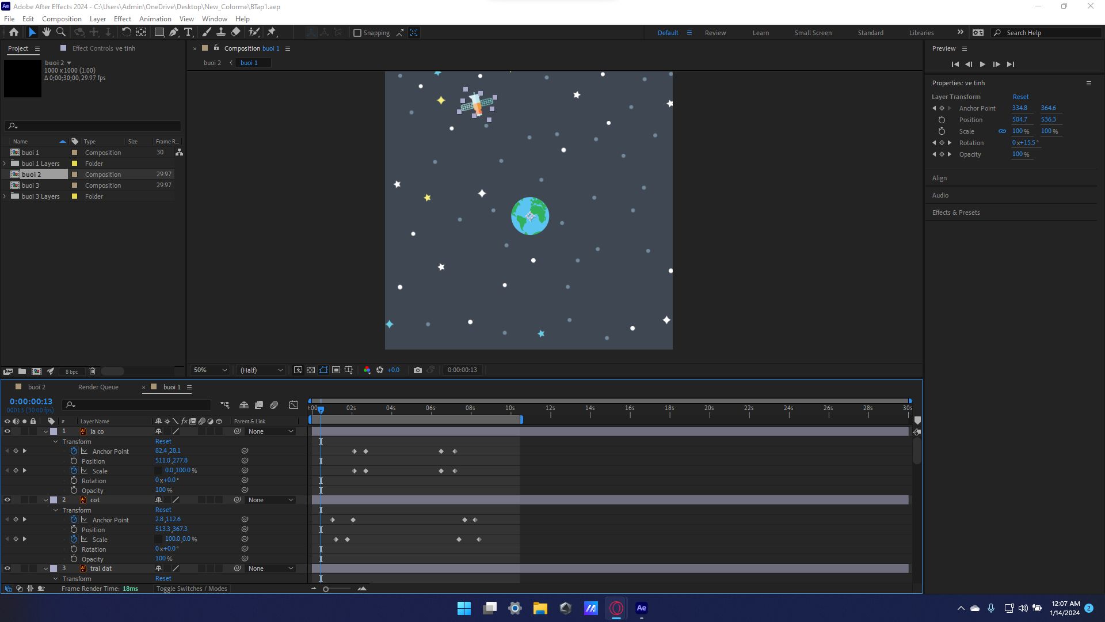Open Effects & Presets panel
The width and height of the screenshot is (1105, 622).
[x=956, y=213]
